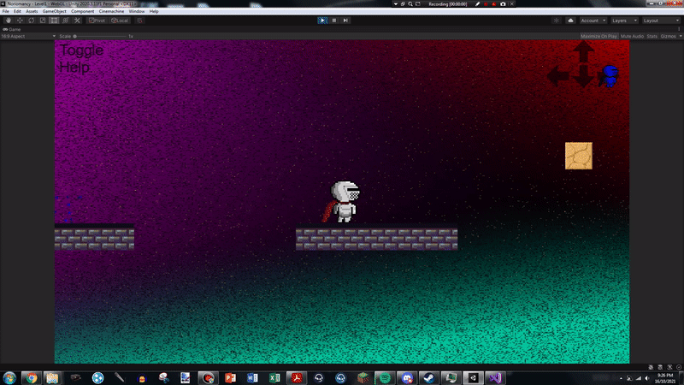The width and height of the screenshot is (684, 385).
Task: Open the Help menu
Action: 154,11
